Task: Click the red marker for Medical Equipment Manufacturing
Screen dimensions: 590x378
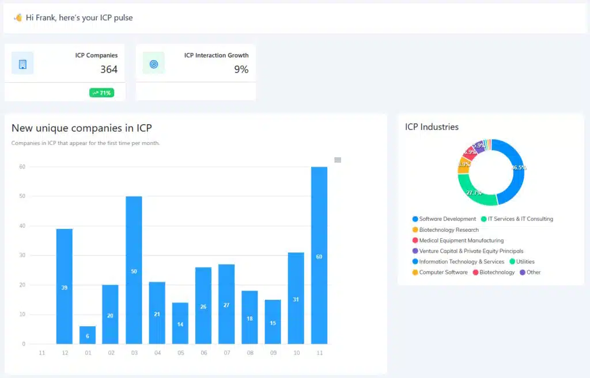Action: (415, 240)
